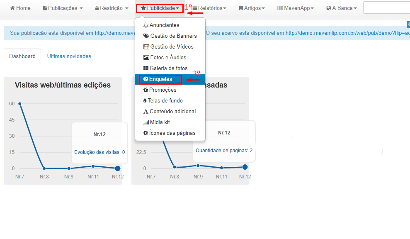Click the Enquetes question mark icon
The image size is (410, 239).
click(146, 79)
